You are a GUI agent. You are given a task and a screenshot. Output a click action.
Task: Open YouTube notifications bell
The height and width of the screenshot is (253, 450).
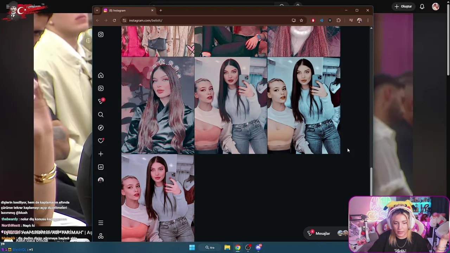[x=422, y=6]
